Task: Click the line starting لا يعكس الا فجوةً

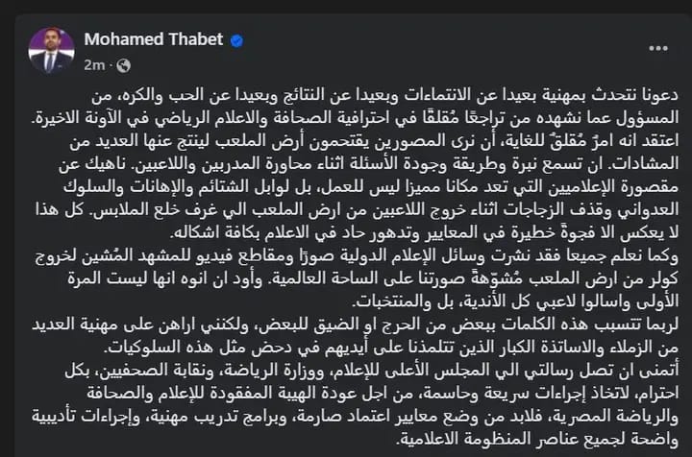Action: tap(425, 232)
